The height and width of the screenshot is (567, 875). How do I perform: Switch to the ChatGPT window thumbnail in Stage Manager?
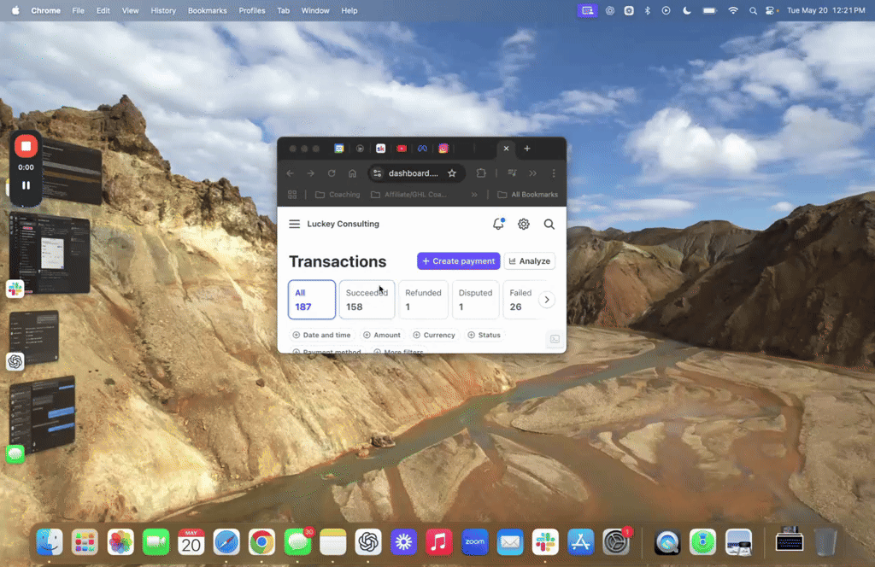click(34, 338)
